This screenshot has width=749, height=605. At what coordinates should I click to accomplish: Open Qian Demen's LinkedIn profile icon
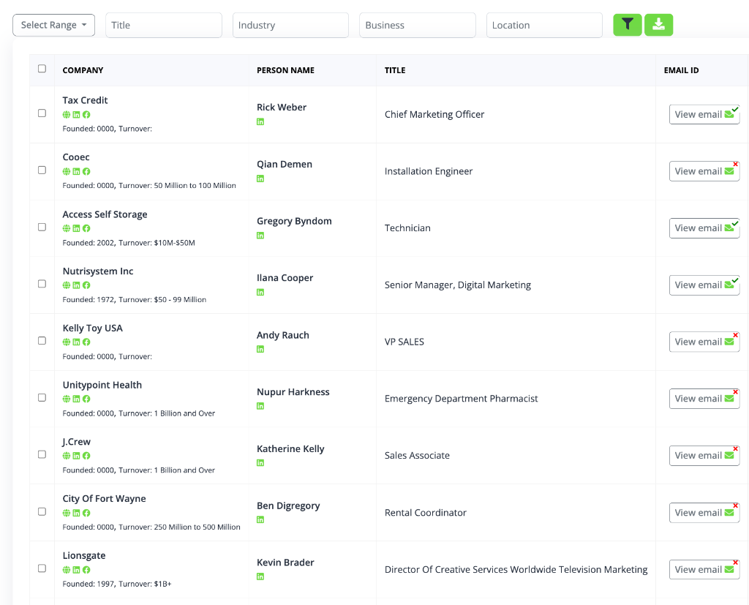(260, 179)
